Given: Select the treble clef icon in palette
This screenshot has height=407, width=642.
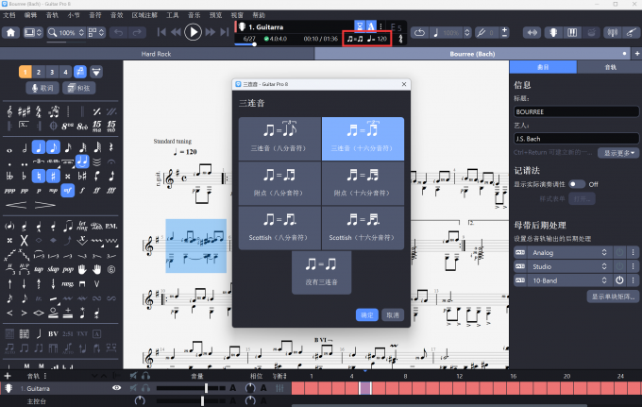Looking at the screenshot, I should [x=9, y=111].
